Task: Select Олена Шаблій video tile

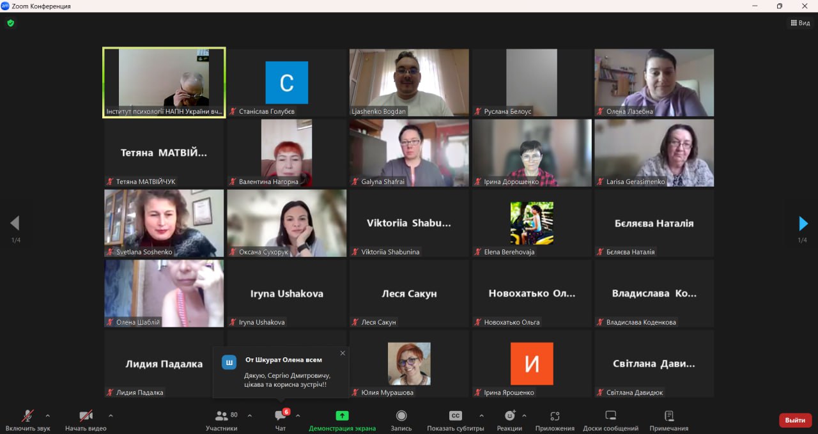Action: pyautogui.click(x=164, y=293)
